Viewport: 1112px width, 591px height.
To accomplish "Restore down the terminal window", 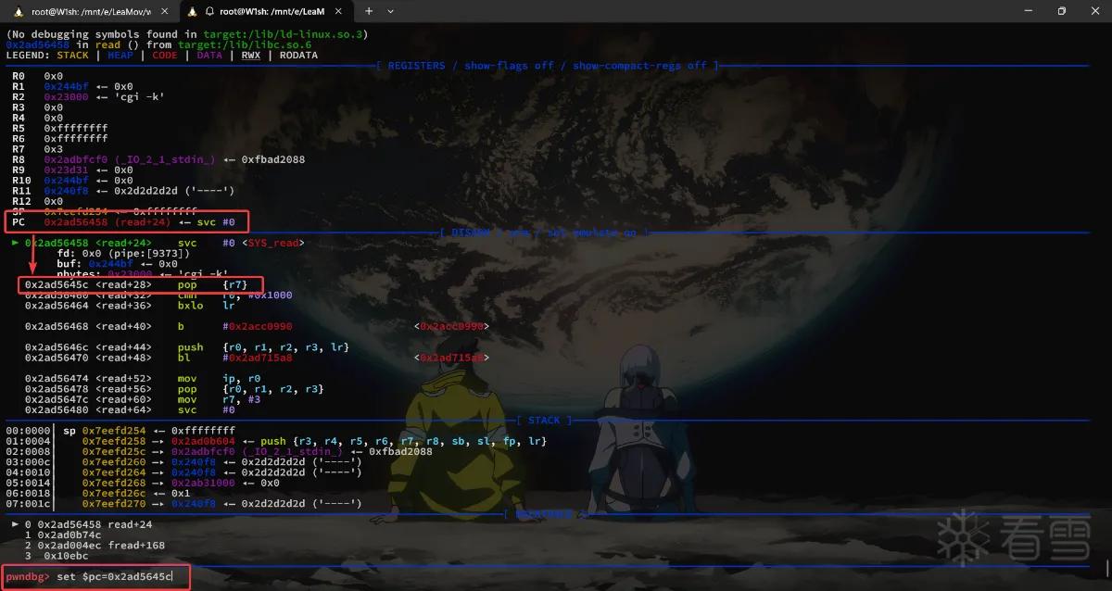I will coord(1061,11).
